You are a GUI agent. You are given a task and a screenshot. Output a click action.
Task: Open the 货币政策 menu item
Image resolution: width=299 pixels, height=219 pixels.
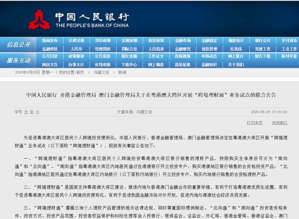click(x=103, y=41)
